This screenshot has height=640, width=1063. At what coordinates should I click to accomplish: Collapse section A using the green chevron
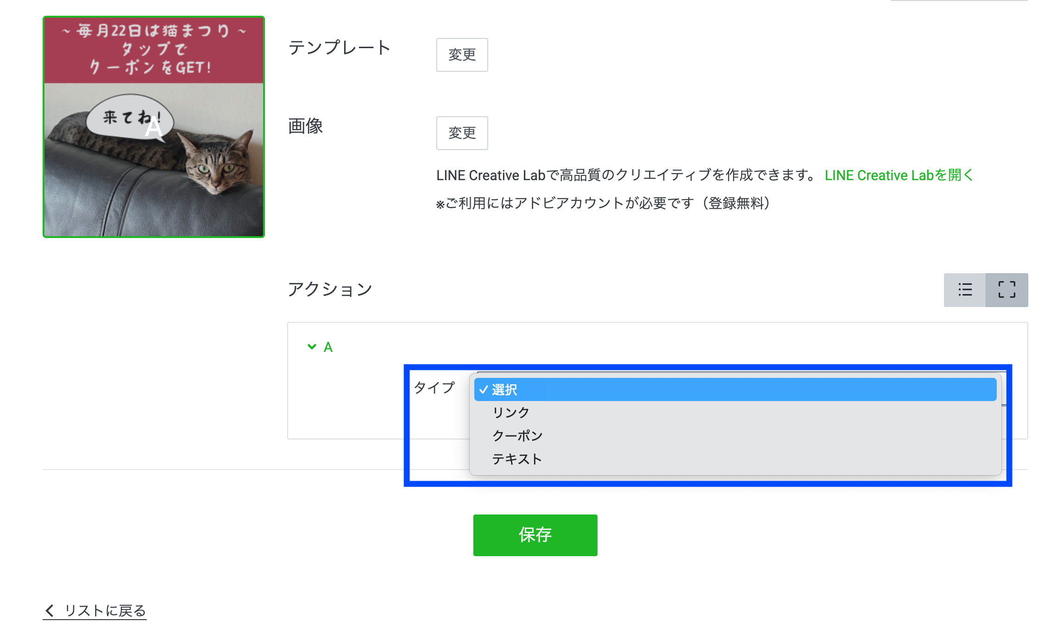(312, 347)
